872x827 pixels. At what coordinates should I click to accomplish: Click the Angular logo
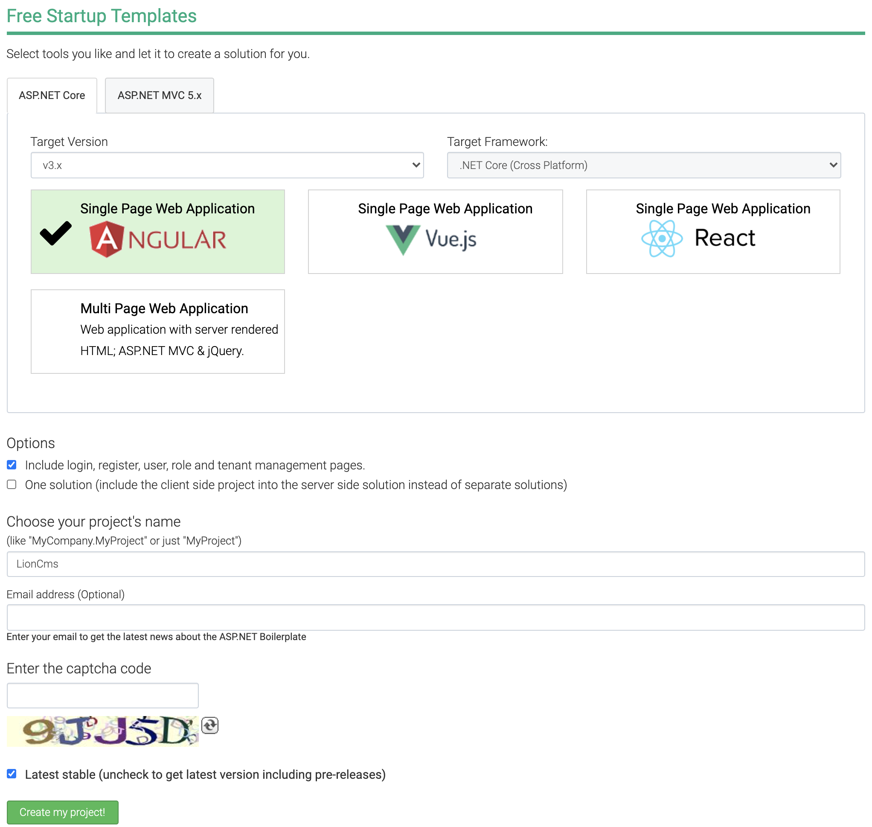click(158, 239)
